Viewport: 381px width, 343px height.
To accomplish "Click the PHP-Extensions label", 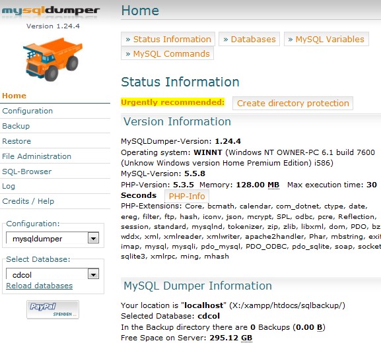I will (x=151, y=206).
